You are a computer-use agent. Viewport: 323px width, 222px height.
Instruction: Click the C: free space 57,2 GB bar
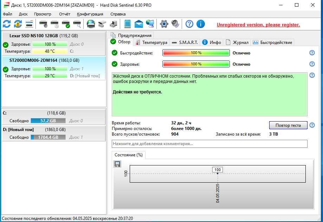(48, 121)
